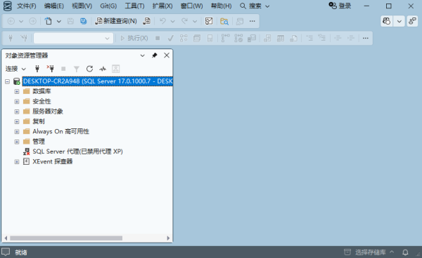
Task: Select the 服务器对象 tree item
Action: click(48, 111)
